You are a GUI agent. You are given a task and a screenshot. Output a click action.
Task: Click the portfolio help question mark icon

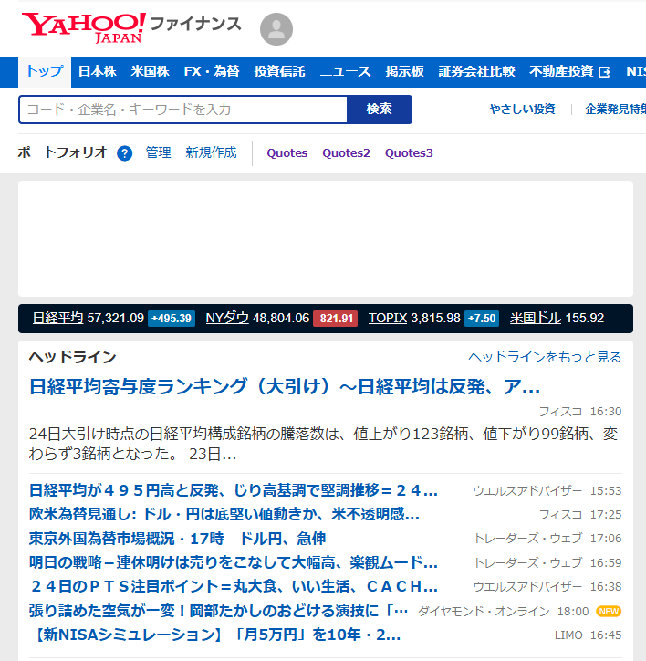[x=125, y=153]
